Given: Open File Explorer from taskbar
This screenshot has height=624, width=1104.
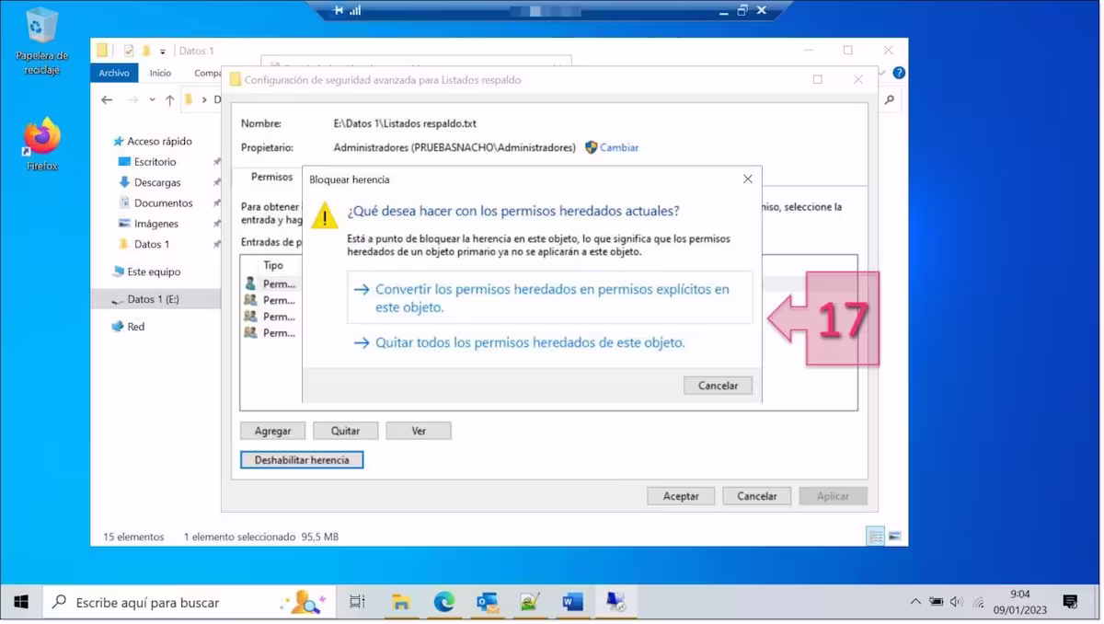Looking at the screenshot, I should (x=400, y=602).
